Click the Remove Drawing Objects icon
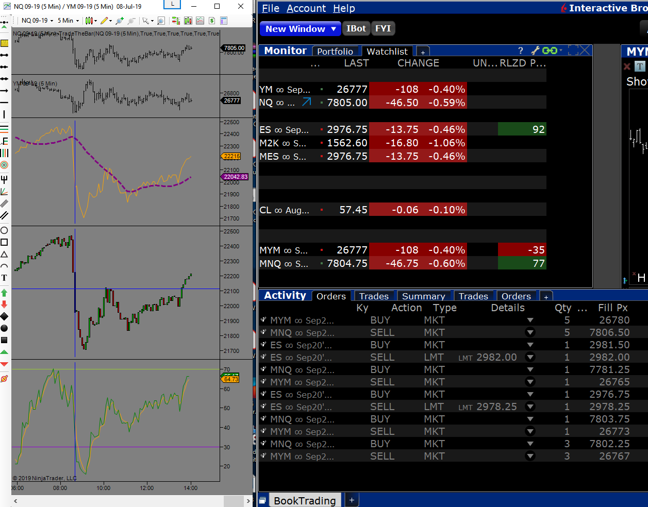 click(4, 379)
